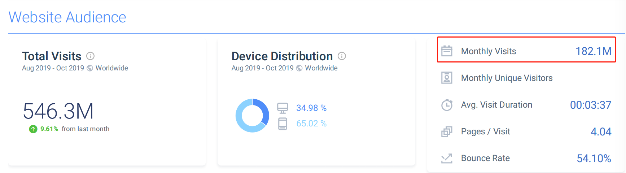This screenshot has height=173, width=626.
Task: Click the 65.02 % mobile share value
Action: [x=311, y=124]
